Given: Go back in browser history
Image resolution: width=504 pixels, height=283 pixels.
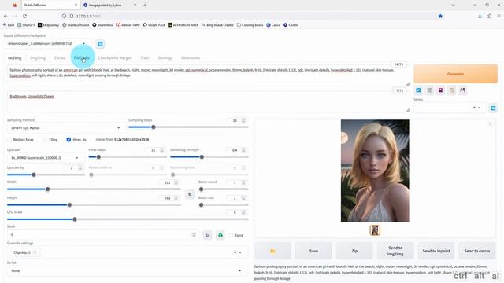Looking at the screenshot, I should point(6,16).
